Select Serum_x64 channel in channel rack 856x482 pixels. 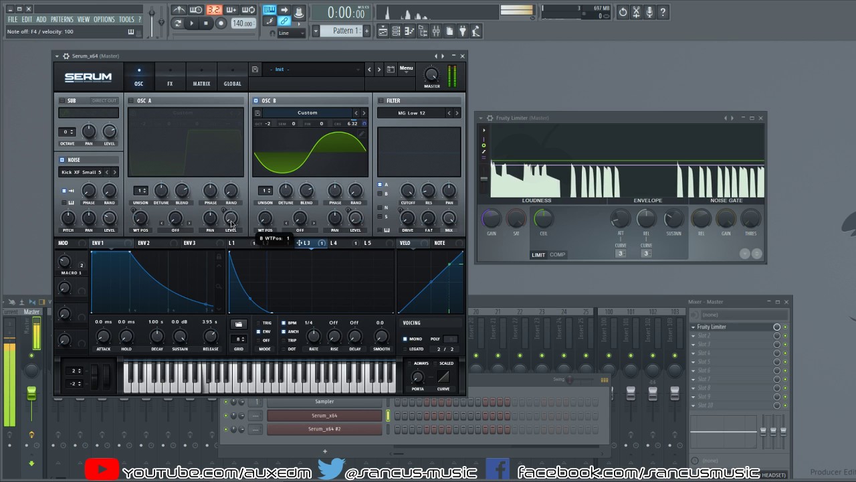[x=324, y=415]
